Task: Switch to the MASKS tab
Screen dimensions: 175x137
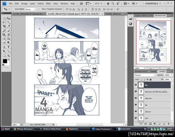Action: pos(153,71)
